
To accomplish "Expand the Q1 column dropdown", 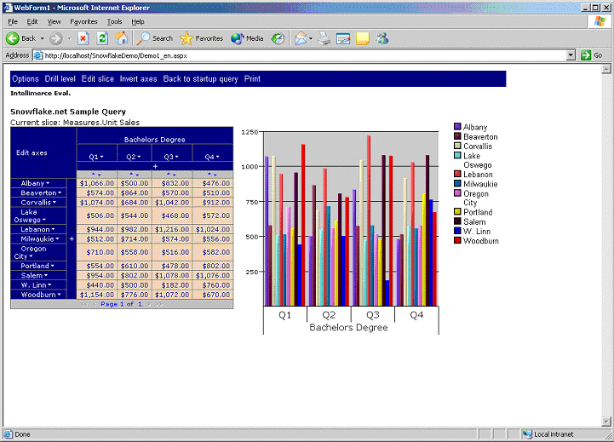I will 101,157.
